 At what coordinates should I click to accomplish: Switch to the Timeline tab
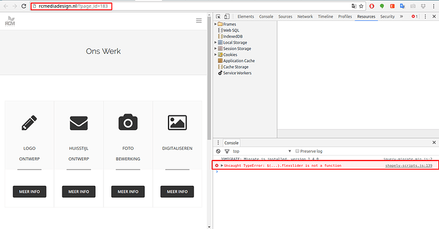point(325,16)
